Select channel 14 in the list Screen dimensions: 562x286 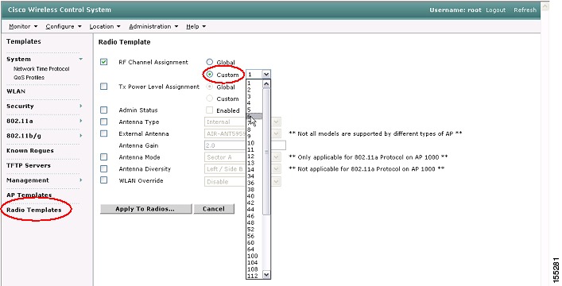coord(254,169)
